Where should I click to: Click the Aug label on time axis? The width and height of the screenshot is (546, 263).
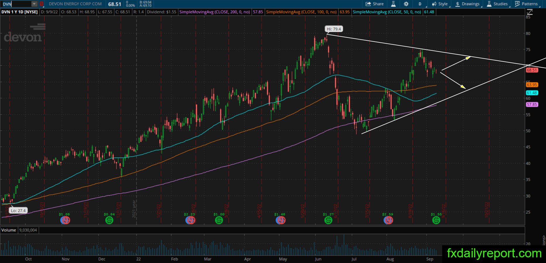[x=390, y=259]
